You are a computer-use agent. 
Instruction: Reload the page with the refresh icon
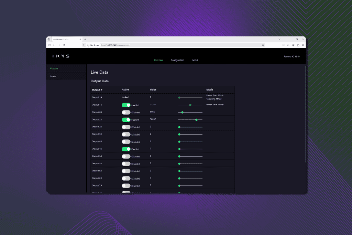(x=64, y=45)
